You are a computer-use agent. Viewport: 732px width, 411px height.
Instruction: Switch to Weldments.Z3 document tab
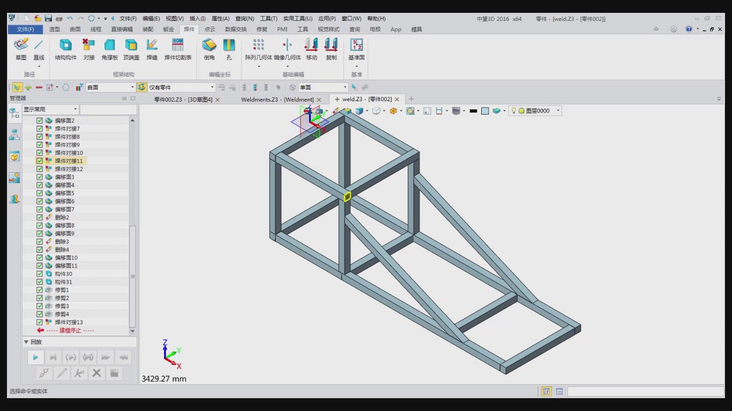pos(277,100)
